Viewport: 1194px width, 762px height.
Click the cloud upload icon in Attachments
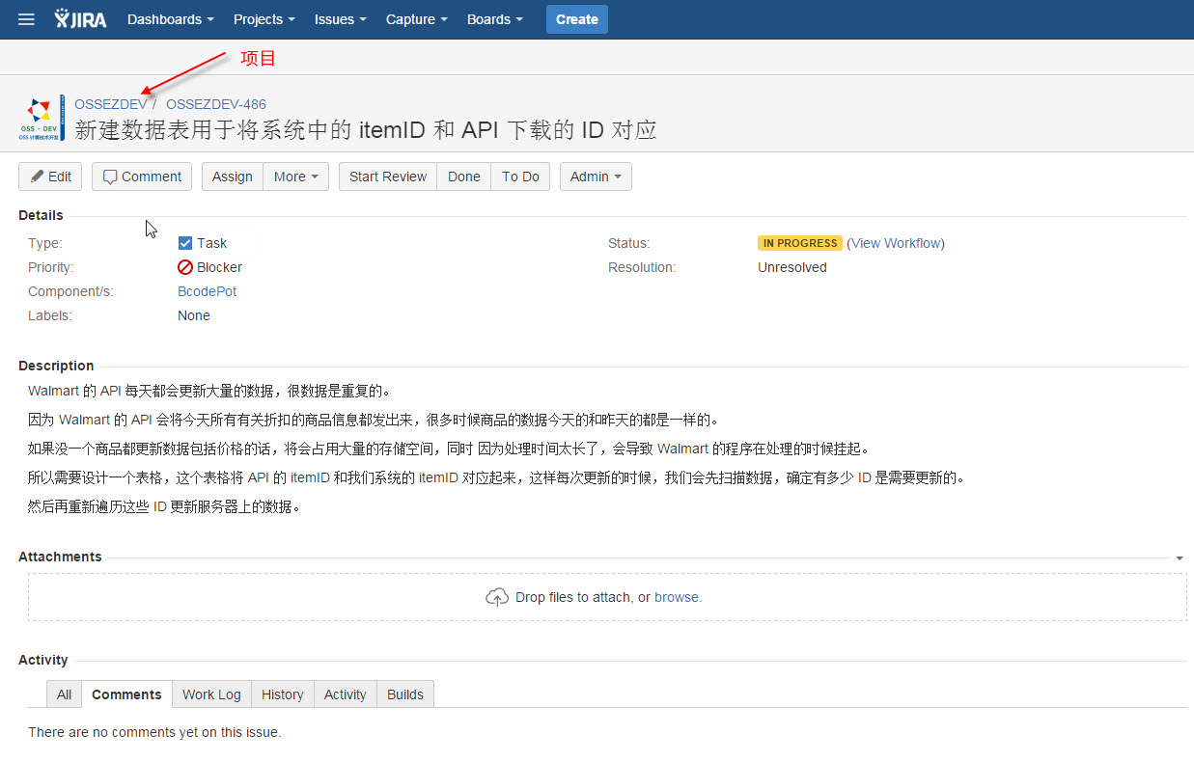click(x=496, y=597)
